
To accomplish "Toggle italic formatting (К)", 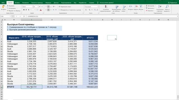I will [x=26, y=10].
